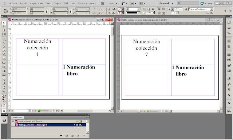This screenshot has width=233, height=140.
Task: Click the Bridge icon in menu bar
Action: pyautogui.click(x=102, y=3)
